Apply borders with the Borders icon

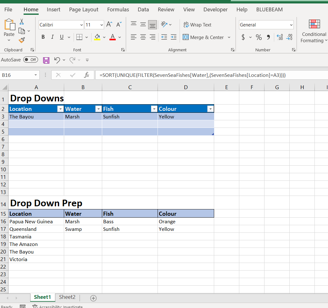coord(79,37)
